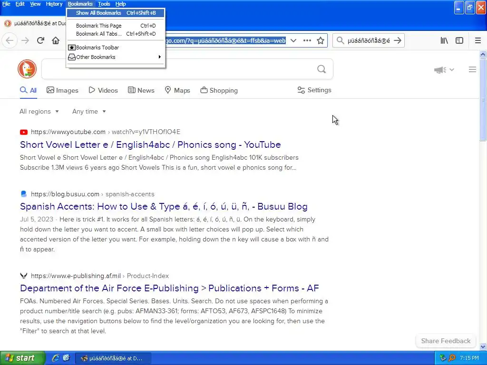487x365 pixels.
Task: Expand the Any time filter dropdown
Action: pyautogui.click(x=89, y=111)
